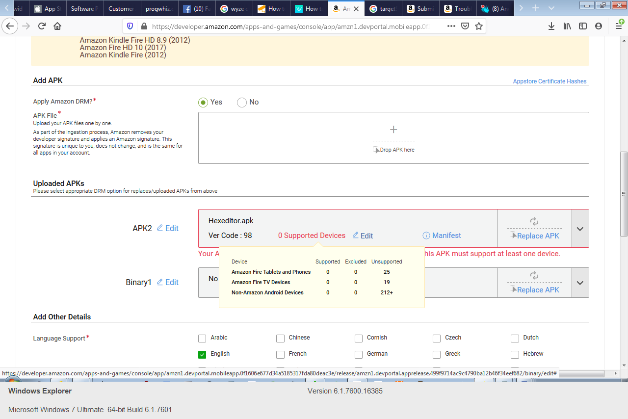Open the browser home page
Screen dimensions: 628x419
(x=57, y=26)
